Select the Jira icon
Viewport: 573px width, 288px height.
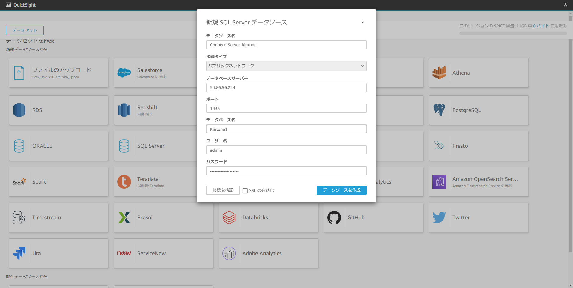(19, 253)
